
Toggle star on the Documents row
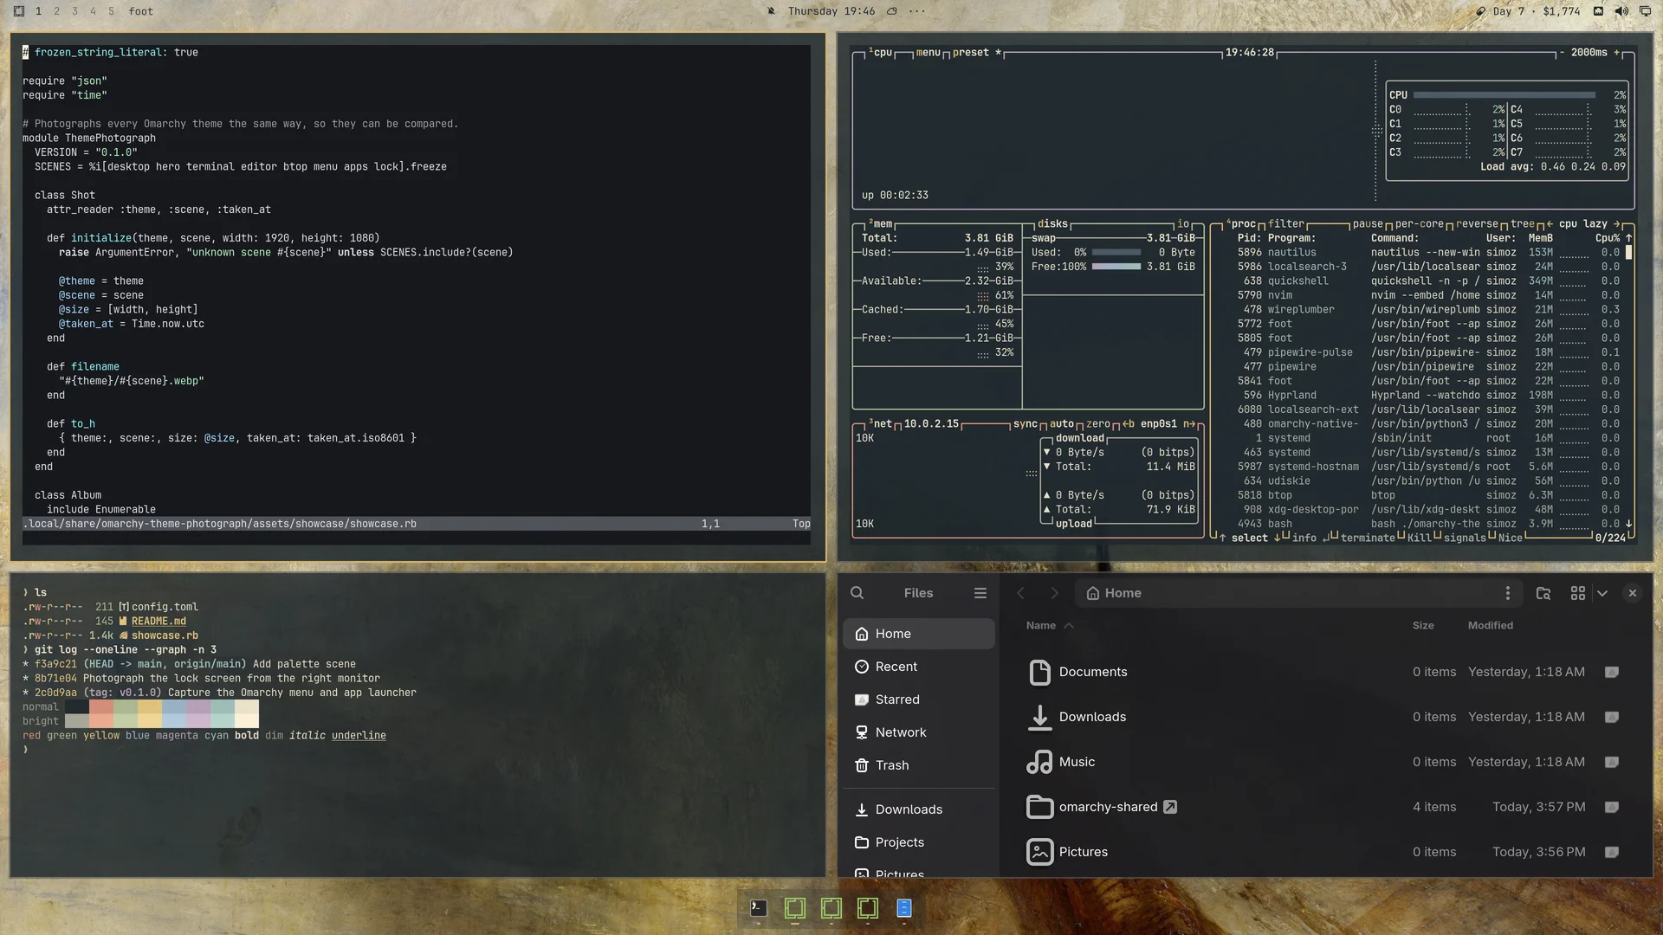click(x=1612, y=672)
